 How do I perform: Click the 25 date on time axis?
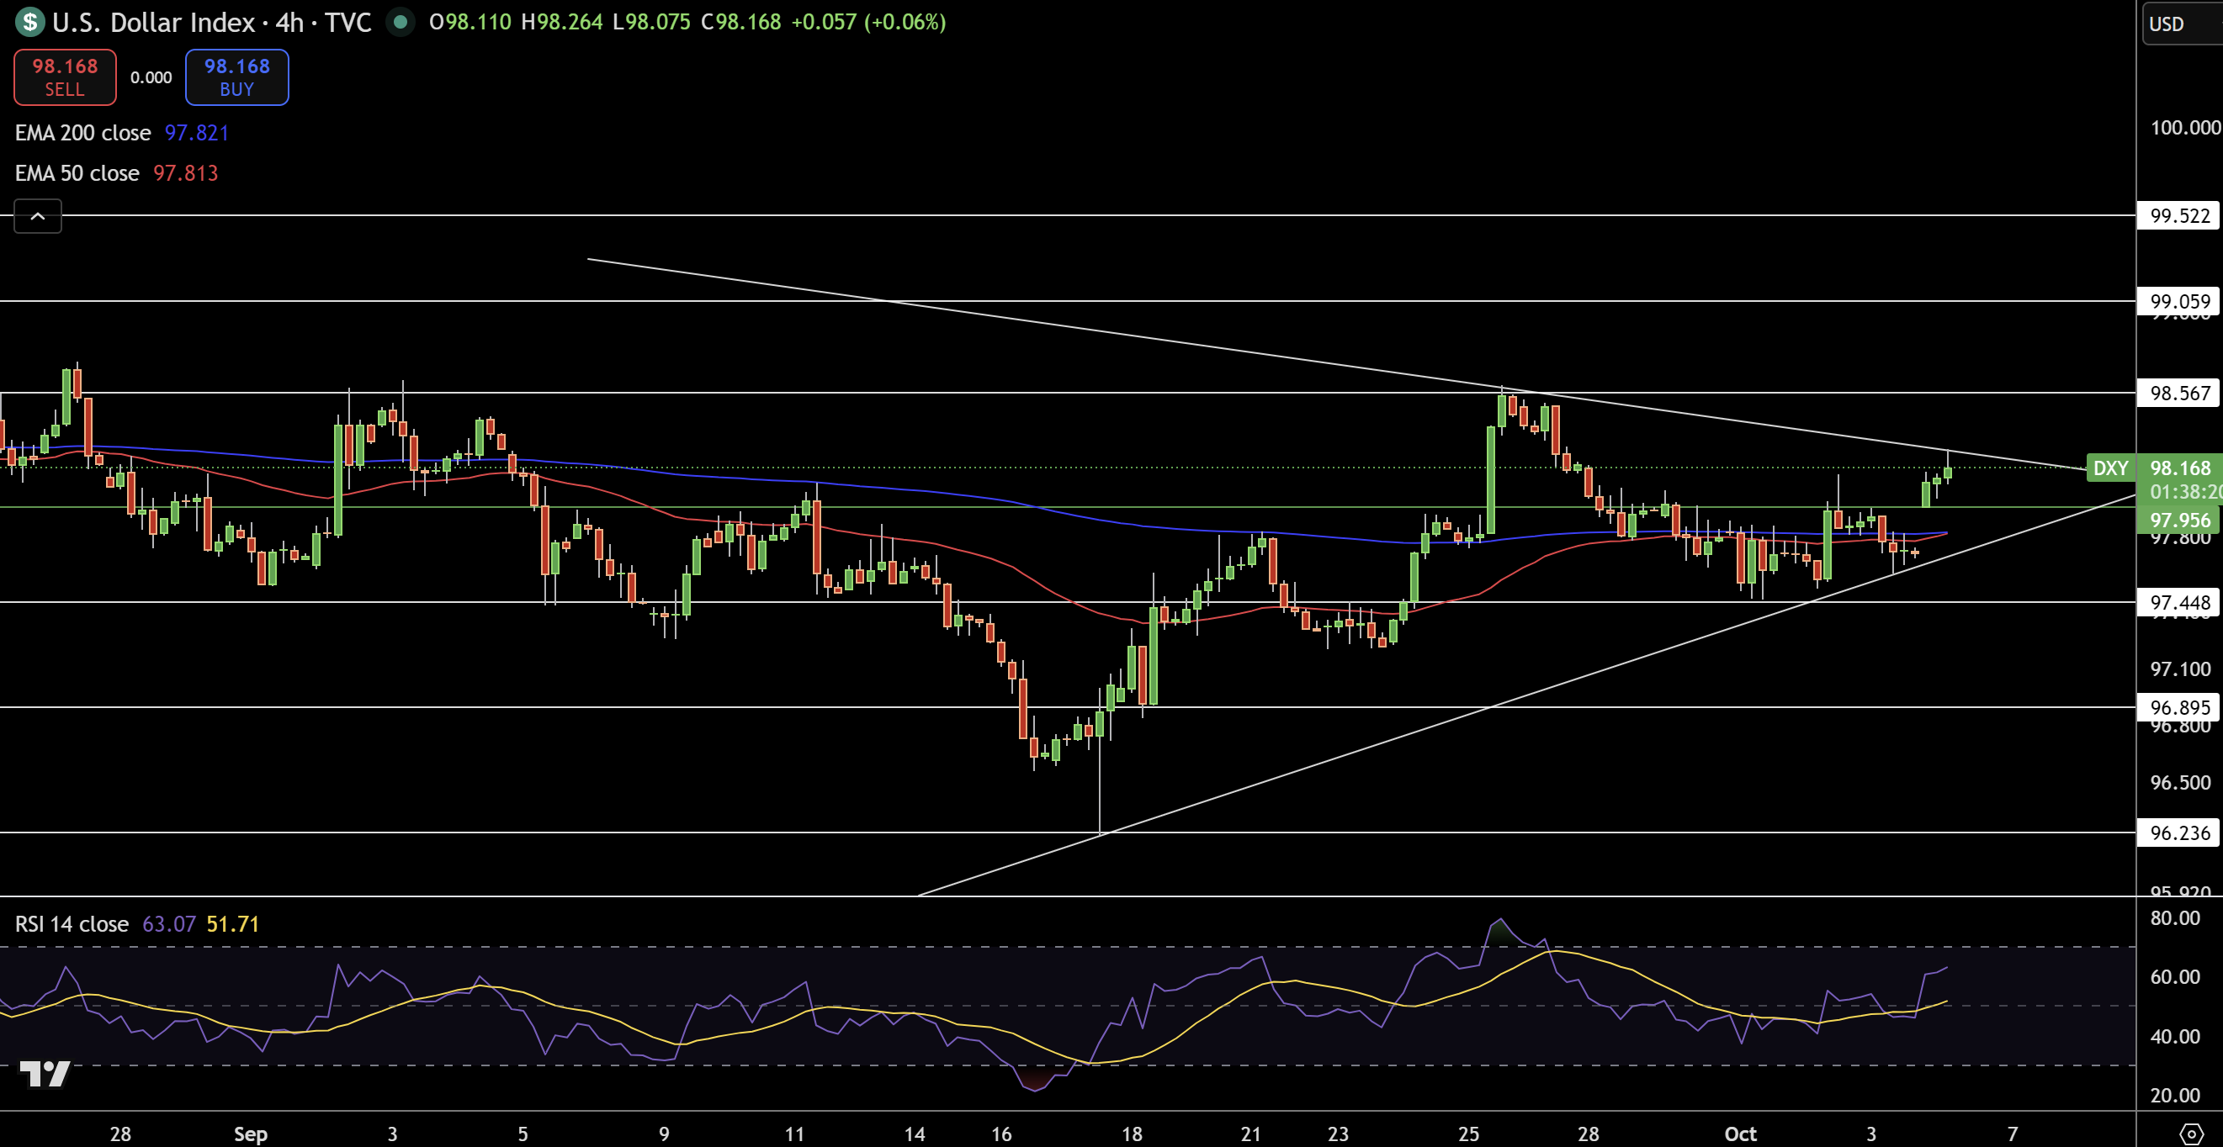1469,1134
